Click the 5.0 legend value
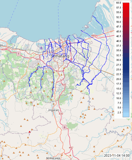Viewport: 132px width, 160px height. click(x=119, y=108)
